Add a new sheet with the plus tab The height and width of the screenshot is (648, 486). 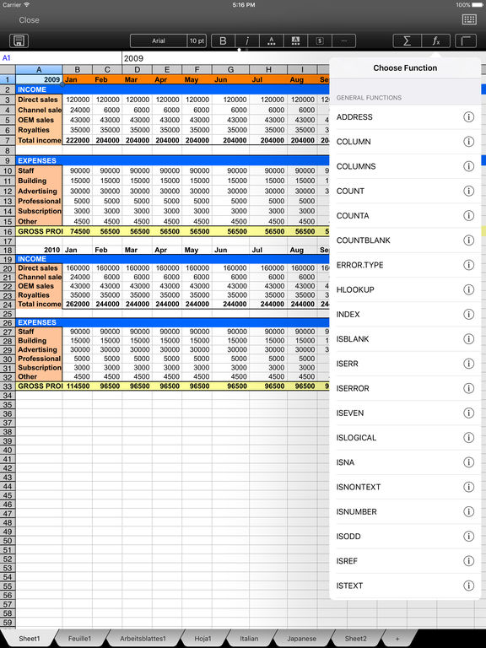pyautogui.click(x=397, y=639)
